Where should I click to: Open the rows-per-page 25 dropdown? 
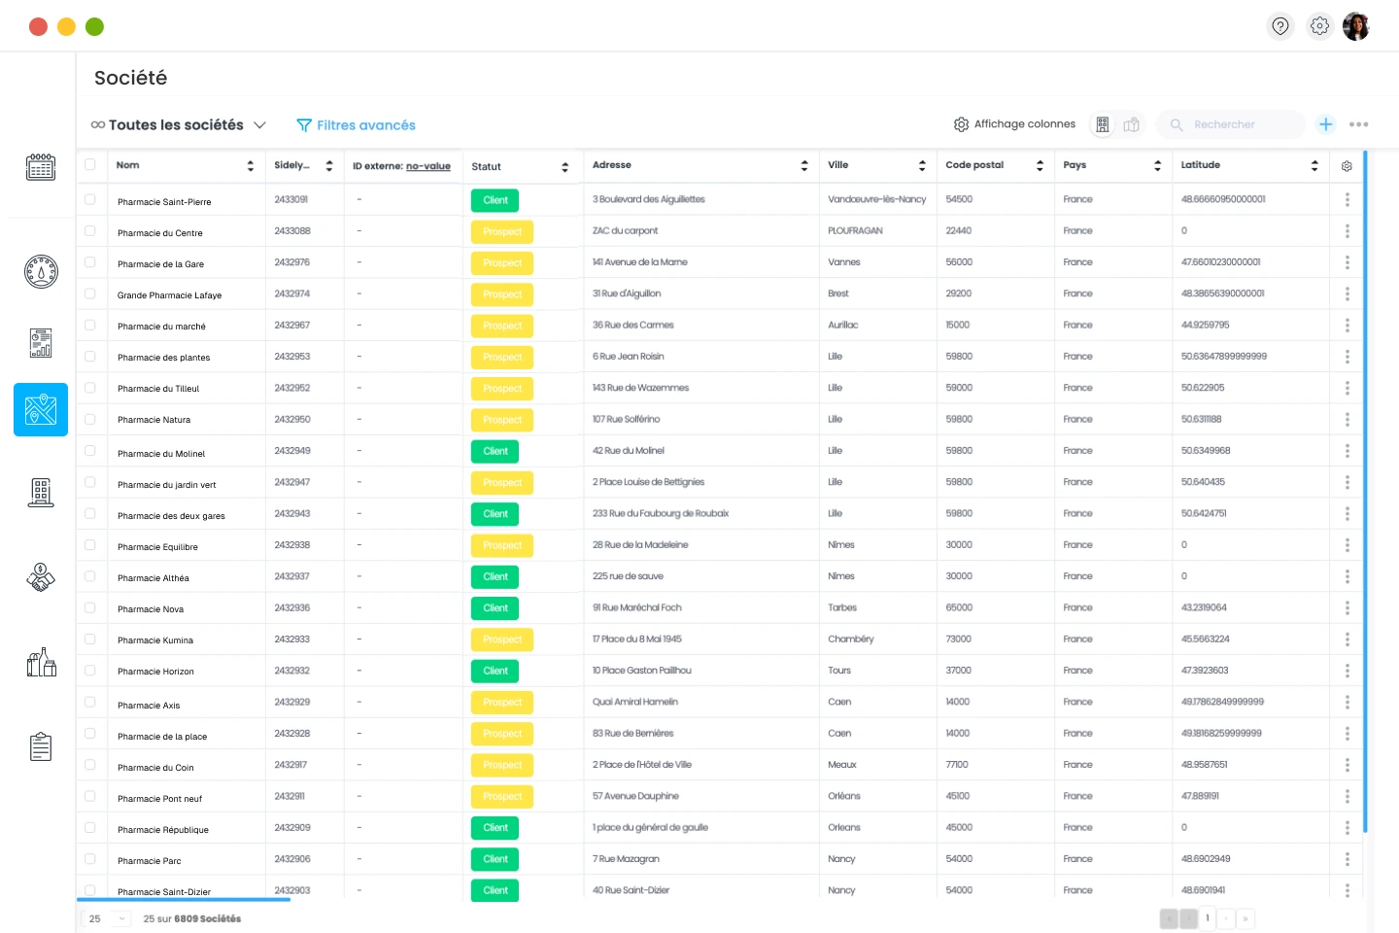click(106, 918)
